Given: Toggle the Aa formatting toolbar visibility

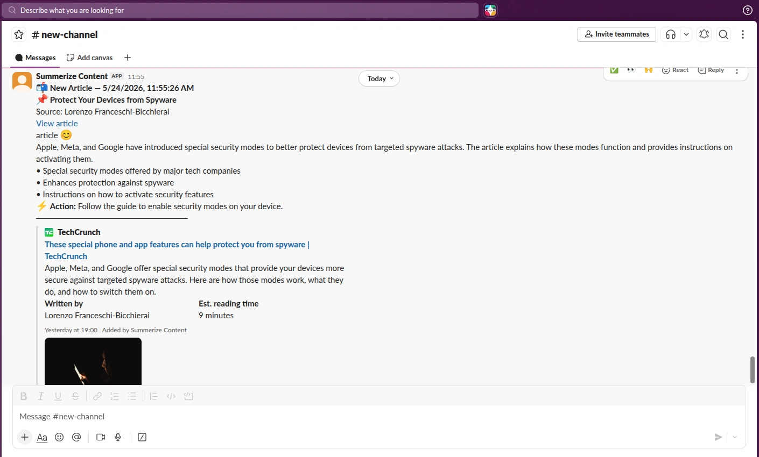Looking at the screenshot, I should [42, 437].
